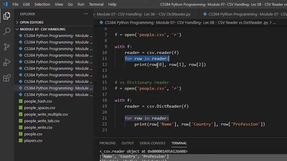
Task: Click '_csv.reader object' terminal output line
Action: (143, 151)
